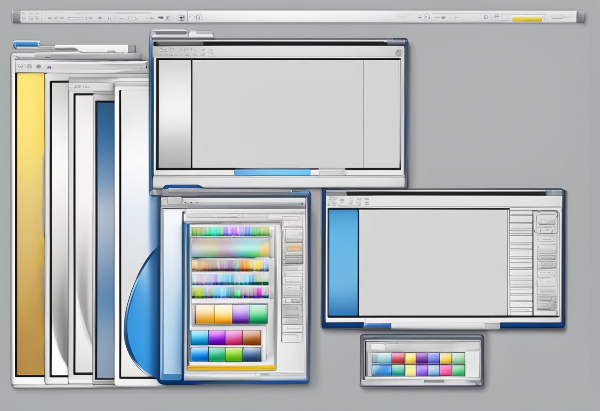The height and width of the screenshot is (411, 600).
Task: Click the blue scrollbar thumb under the top window
Action: [x=272, y=172]
